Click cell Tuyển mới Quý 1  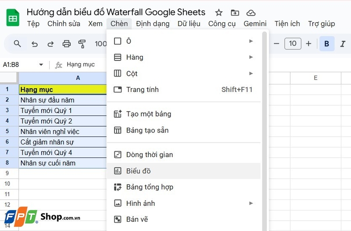63,111
